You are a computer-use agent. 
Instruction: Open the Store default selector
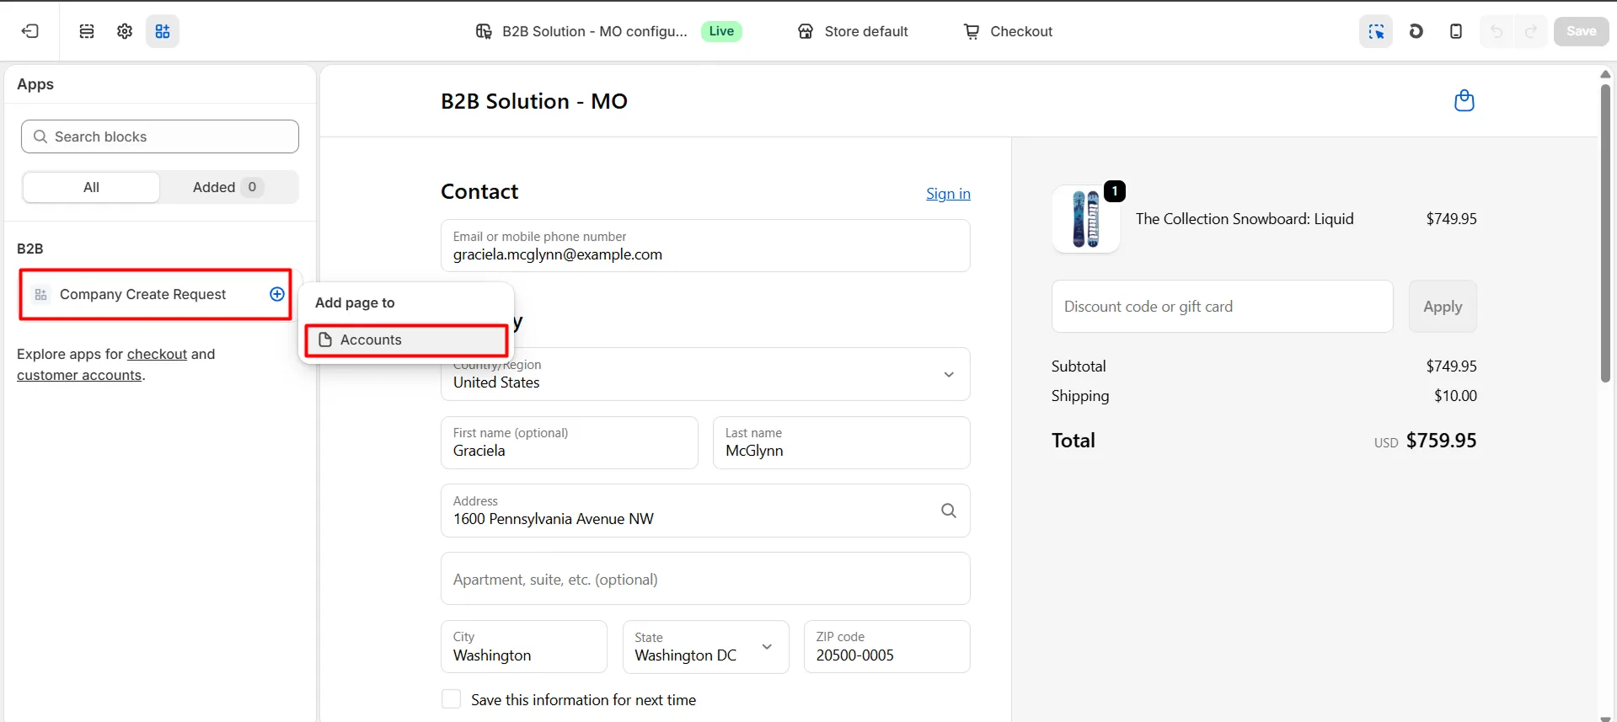coord(853,31)
